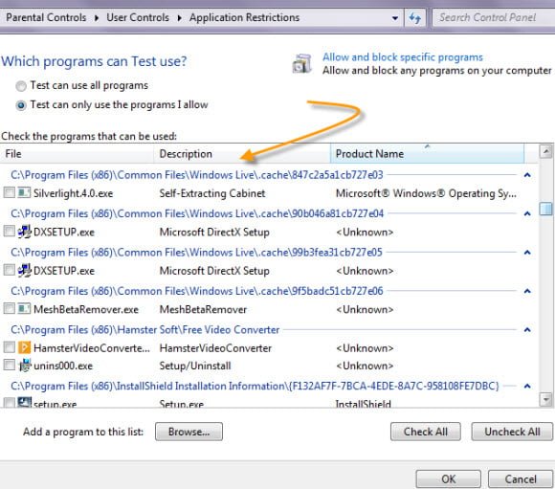Check the HamsterVideoConverter checkbox
Viewport: 555px width, 489px height.
click(x=9, y=347)
